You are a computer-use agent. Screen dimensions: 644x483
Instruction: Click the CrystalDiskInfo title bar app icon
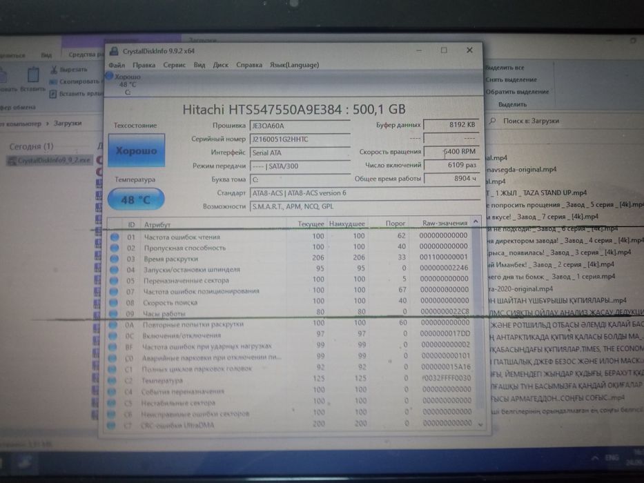coord(114,51)
